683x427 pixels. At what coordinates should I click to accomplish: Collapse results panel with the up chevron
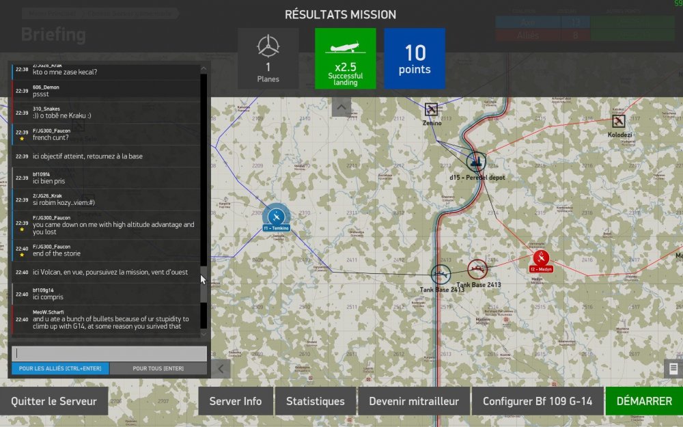341,107
